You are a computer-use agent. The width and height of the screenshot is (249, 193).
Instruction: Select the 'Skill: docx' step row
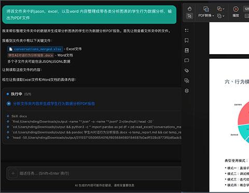tap(19, 116)
